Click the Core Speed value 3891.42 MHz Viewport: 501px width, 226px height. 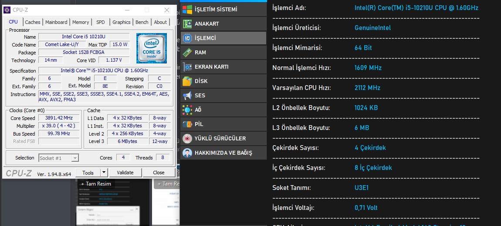(59, 118)
